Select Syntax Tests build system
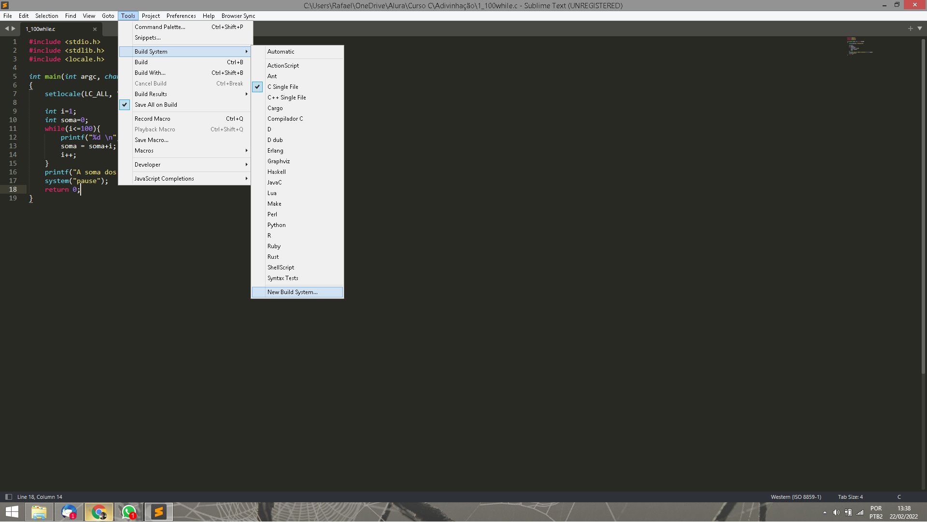Screen dimensions: 927x522 297,278
